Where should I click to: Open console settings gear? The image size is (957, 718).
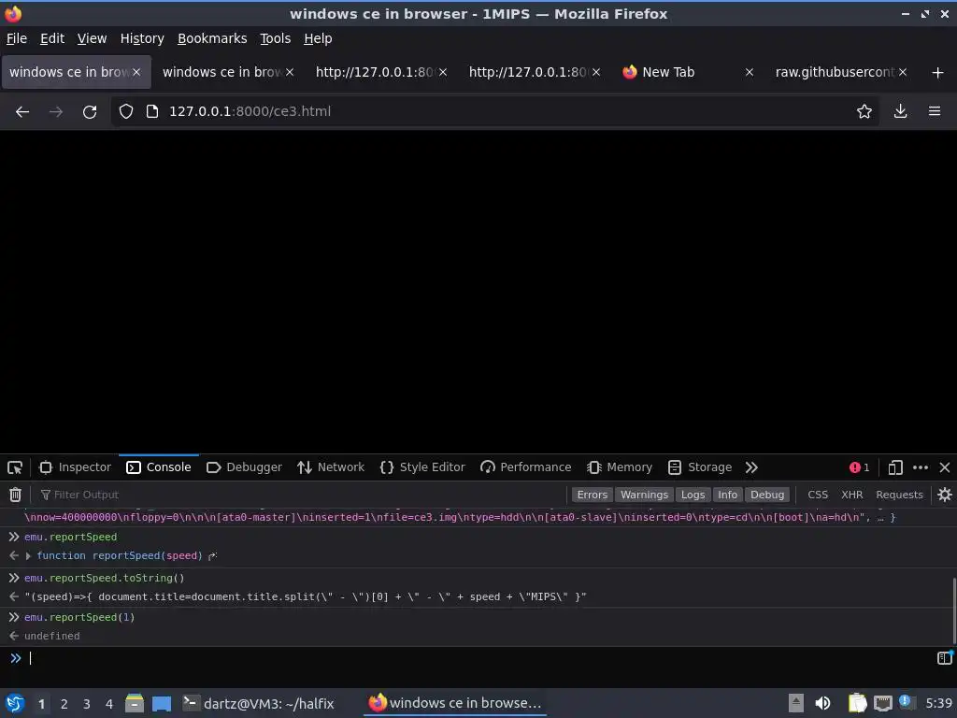[945, 495]
